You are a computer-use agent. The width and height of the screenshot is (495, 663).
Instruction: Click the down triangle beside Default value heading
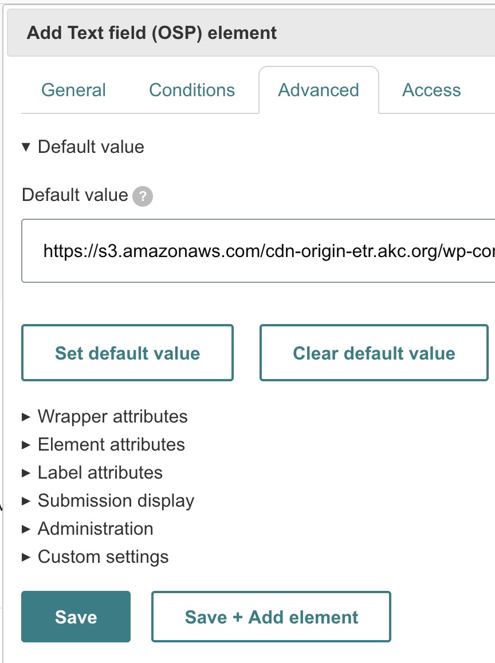coord(26,147)
